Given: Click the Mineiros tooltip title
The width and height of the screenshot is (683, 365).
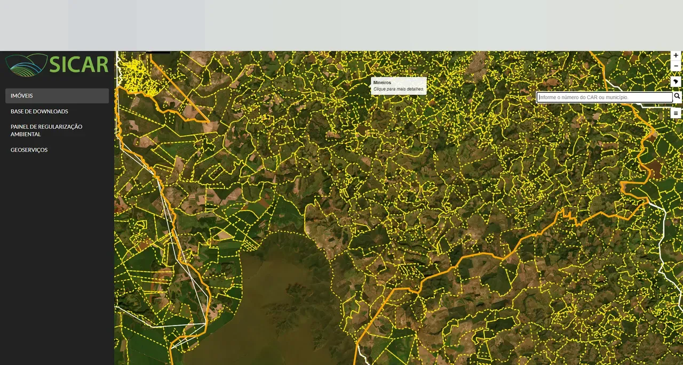Looking at the screenshot, I should [x=382, y=83].
